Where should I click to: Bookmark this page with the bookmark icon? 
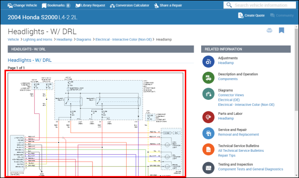[282, 30]
